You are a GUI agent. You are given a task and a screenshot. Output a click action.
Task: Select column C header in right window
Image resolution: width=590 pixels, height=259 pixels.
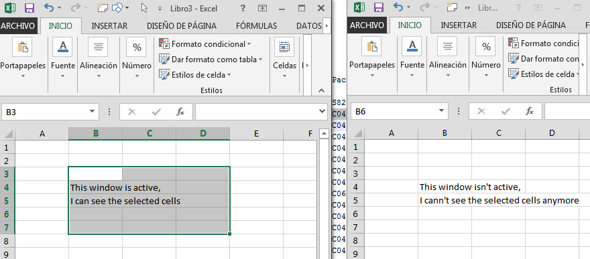[499, 133]
